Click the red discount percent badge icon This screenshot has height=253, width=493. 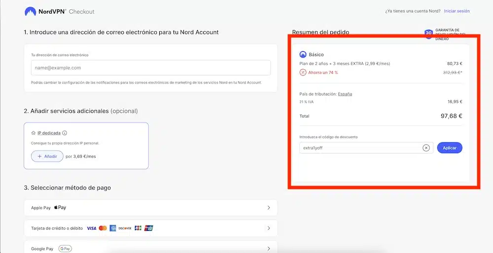[303, 72]
